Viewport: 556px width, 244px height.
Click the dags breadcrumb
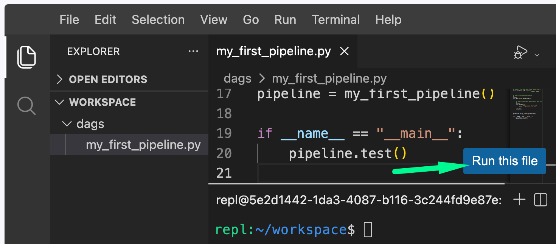coord(238,79)
